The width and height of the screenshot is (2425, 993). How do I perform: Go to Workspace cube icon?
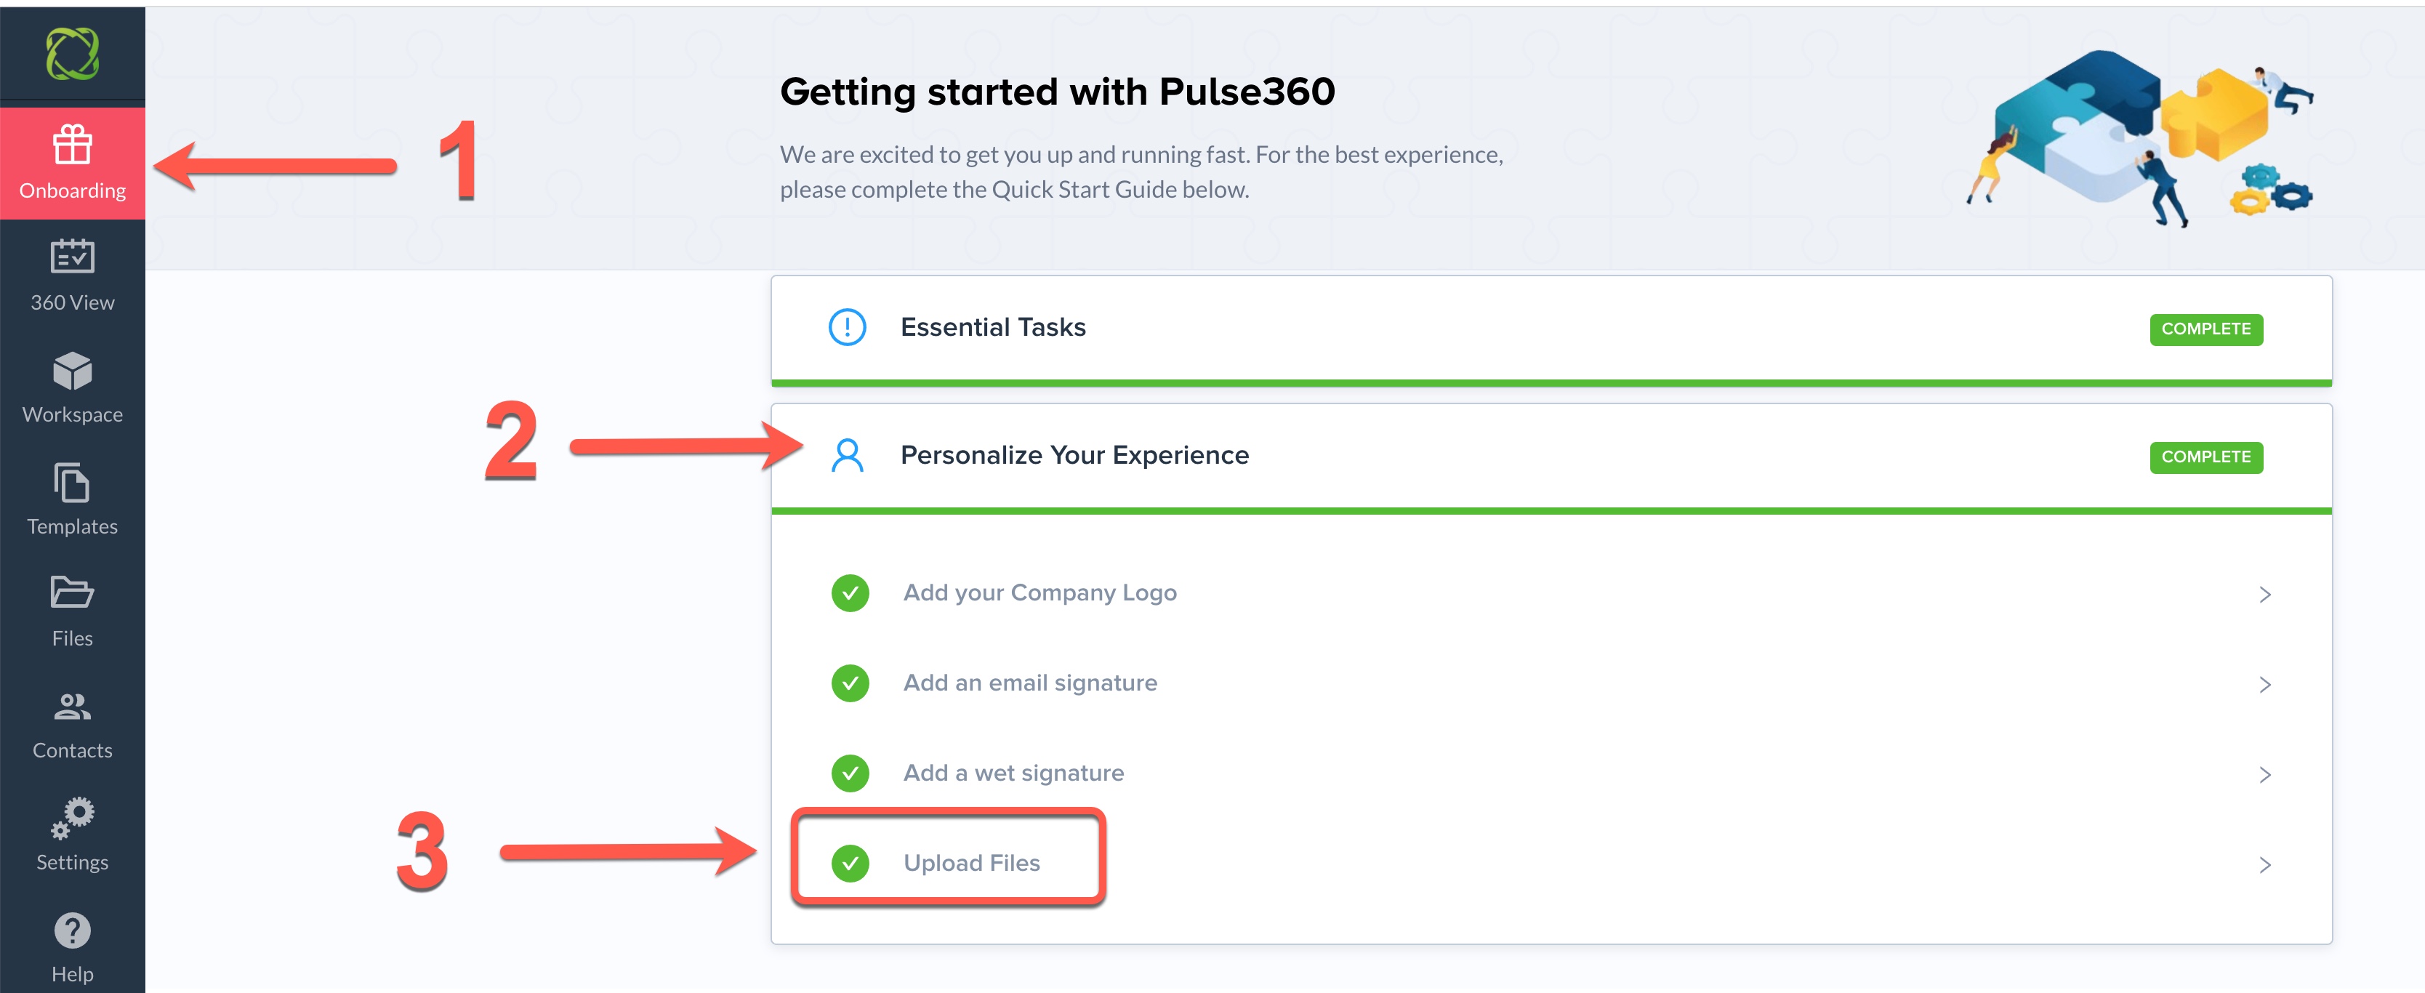73,370
